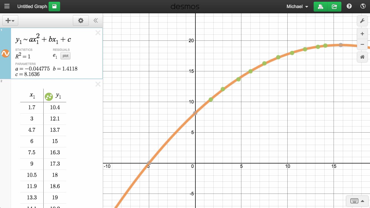This screenshot has width=370, height=208.
Task: Reset graph to default home view
Action: (x=362, y=57)
